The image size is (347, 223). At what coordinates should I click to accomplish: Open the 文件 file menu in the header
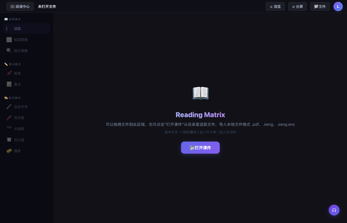tap(320, 6)
